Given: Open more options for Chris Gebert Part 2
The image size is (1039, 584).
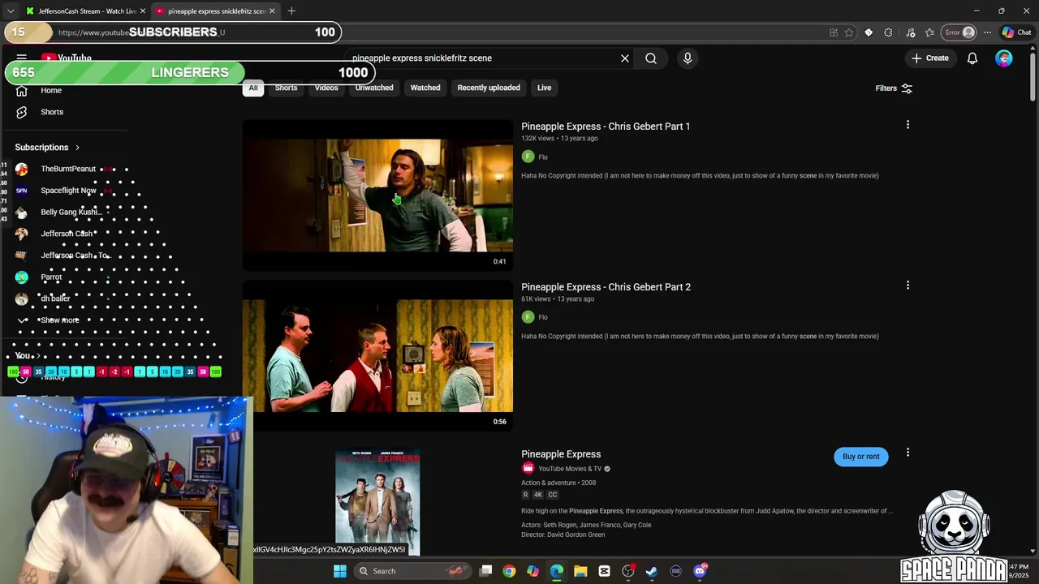Looking at the screenshot, I should click(908, 286).
